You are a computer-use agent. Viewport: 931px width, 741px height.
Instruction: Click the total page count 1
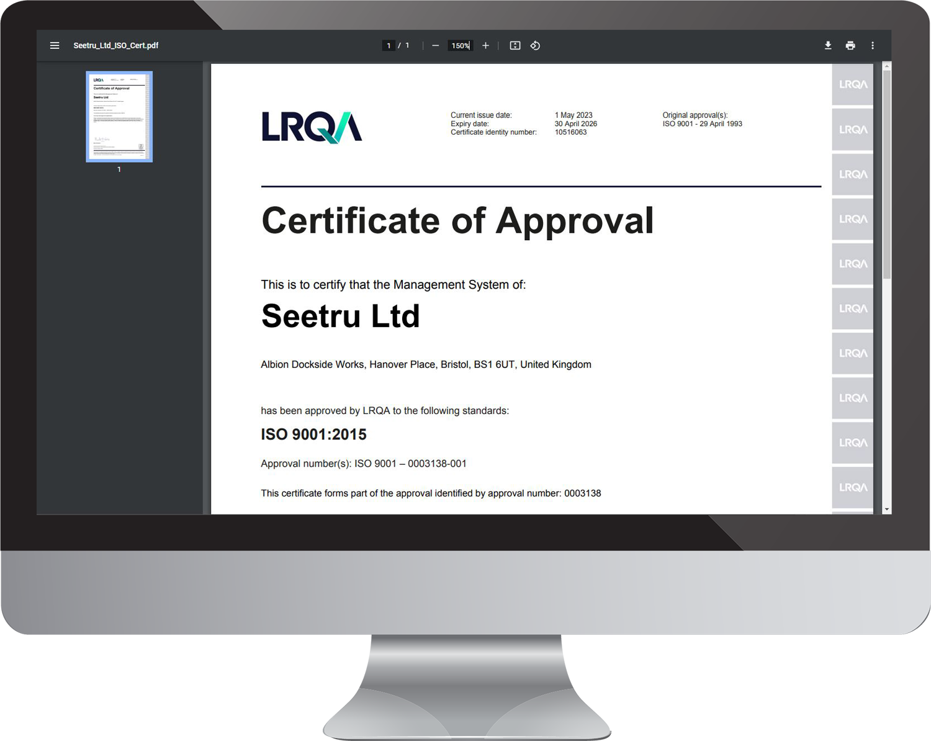(x=407, y=45)
